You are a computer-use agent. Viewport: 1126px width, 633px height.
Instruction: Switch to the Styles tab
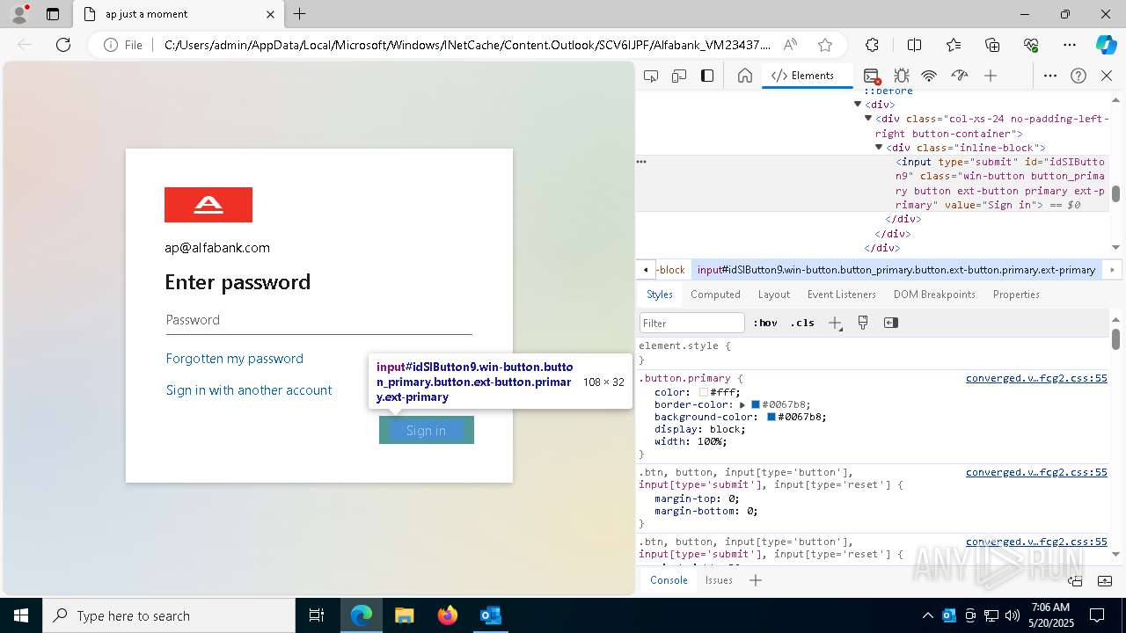660,295
